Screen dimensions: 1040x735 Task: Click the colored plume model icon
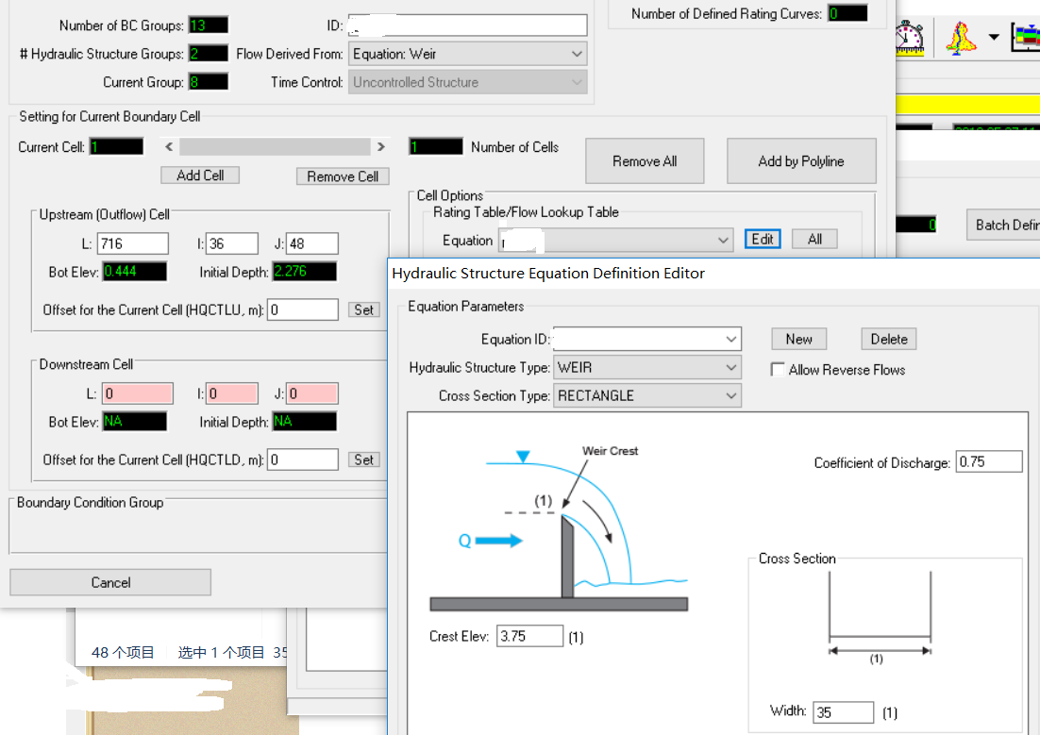[961, 38]
